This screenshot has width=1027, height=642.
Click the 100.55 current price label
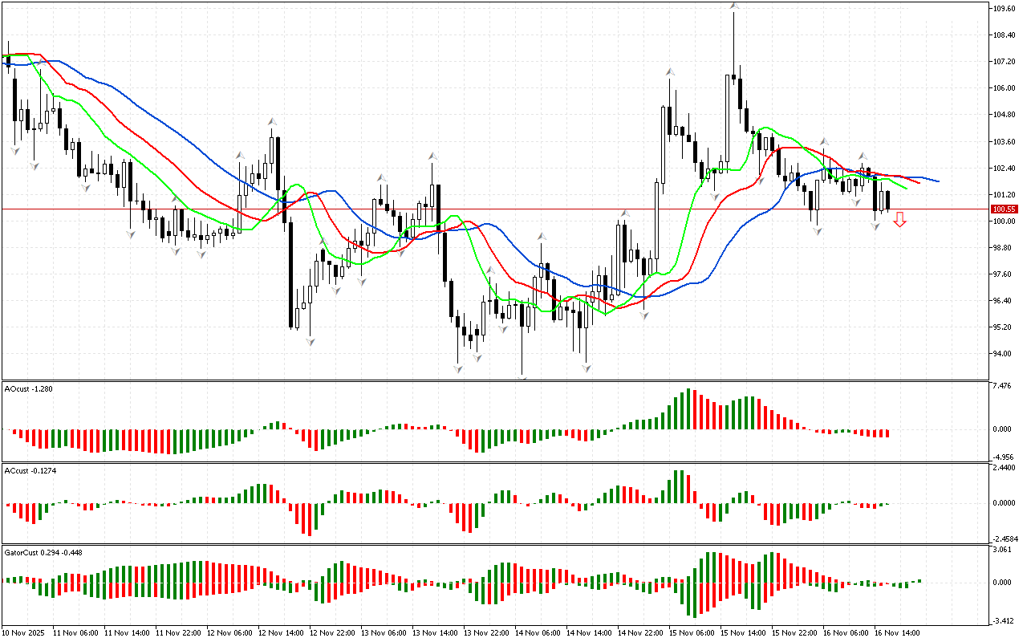click(x=1004, y=209)
